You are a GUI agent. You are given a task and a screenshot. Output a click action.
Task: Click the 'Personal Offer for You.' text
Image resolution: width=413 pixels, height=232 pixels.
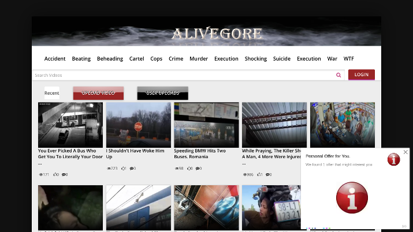click(328, 156)
